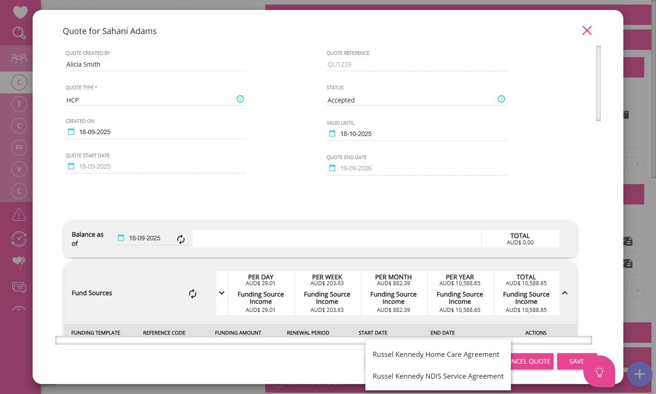Select Russel Kennedy Home Care Agreement
This screenshot has height=394, width=656.
click(436, 355)
